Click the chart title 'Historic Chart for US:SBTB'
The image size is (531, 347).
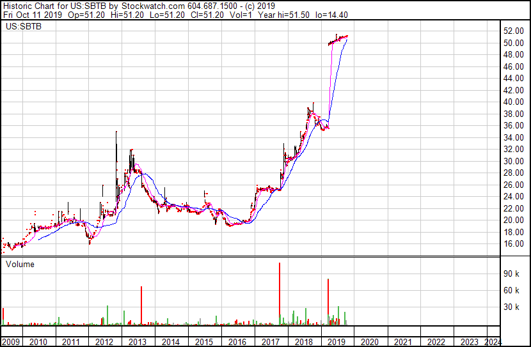[54, 6]
